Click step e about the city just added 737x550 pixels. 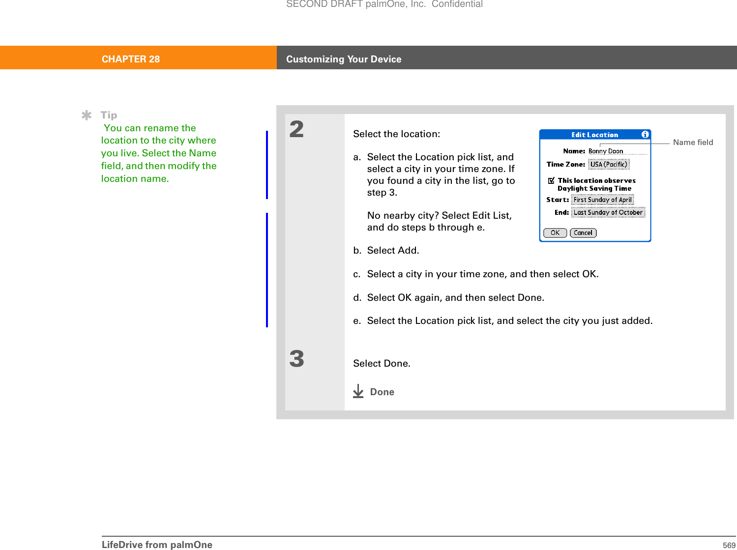tap(503, 321)
